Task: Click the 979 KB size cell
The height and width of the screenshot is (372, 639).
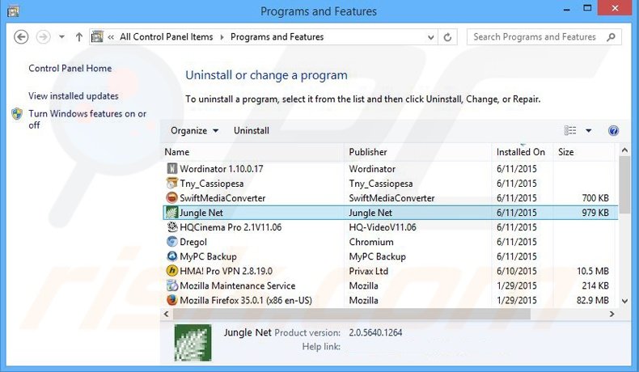Action: pos(595,213)
